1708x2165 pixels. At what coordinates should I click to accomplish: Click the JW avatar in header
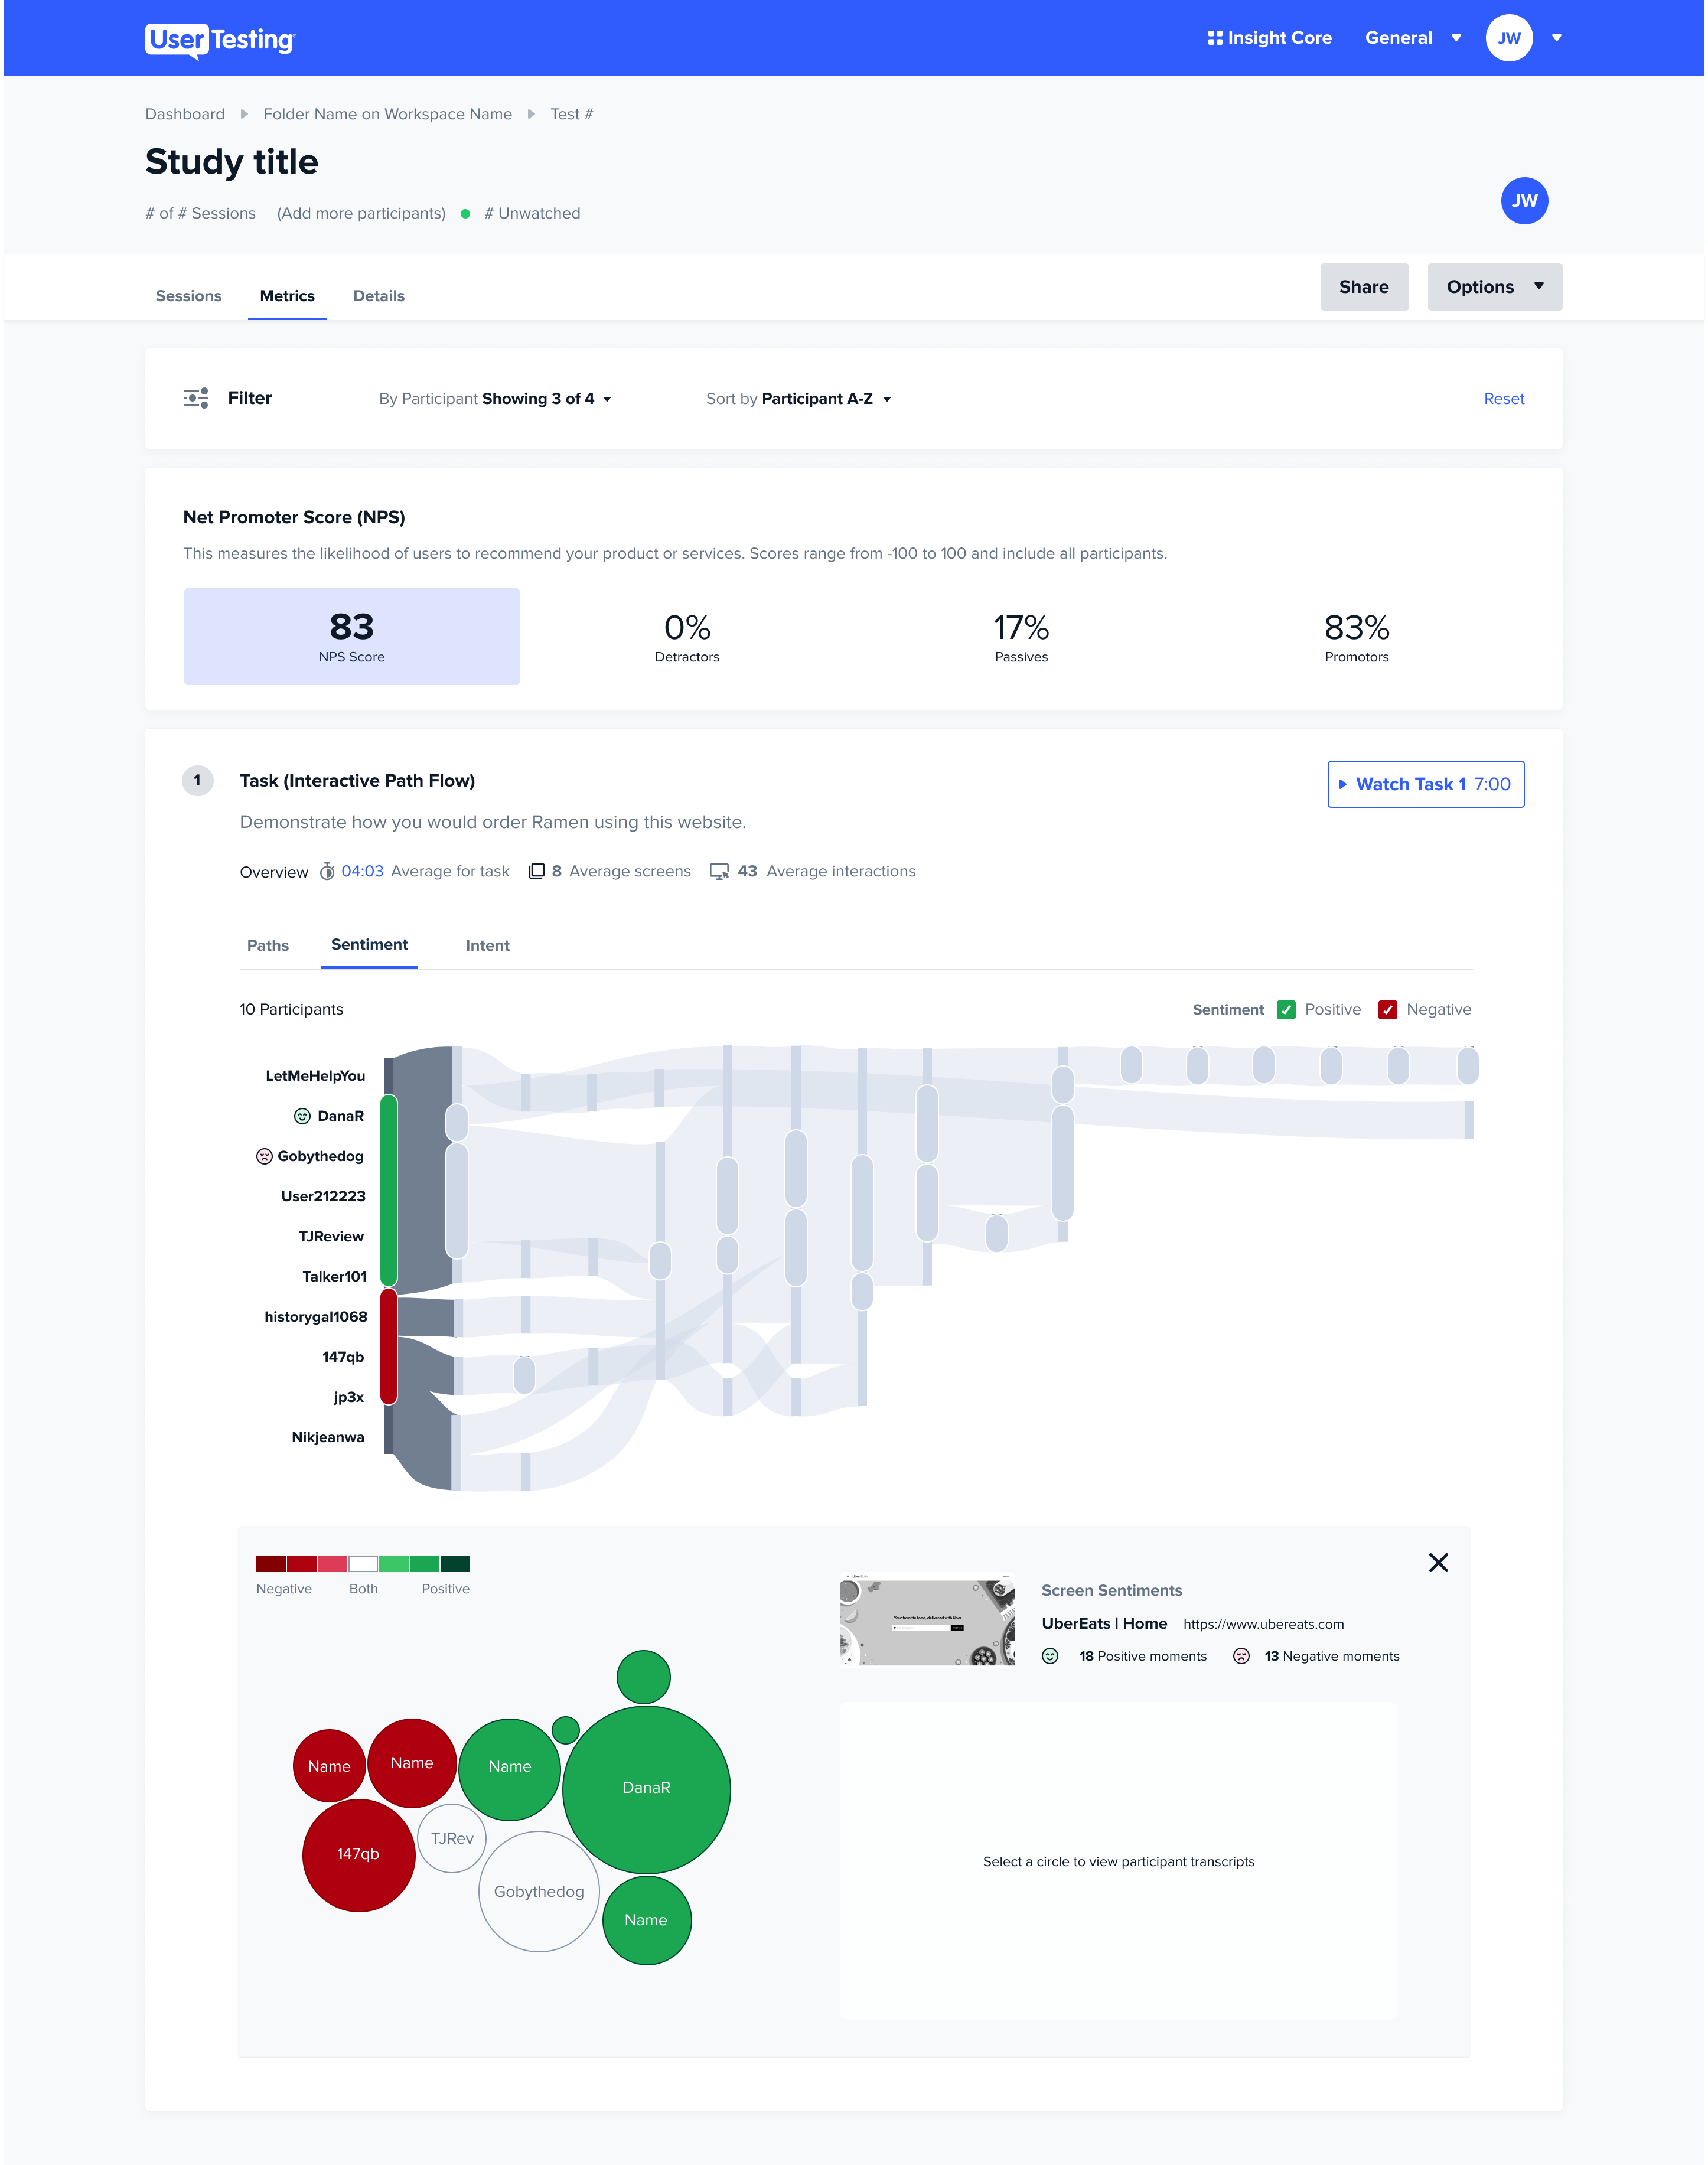click(x=1508, y=38)
